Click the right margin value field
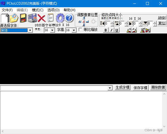The height and width of the screenshot is (134, 167). (136, 23)
